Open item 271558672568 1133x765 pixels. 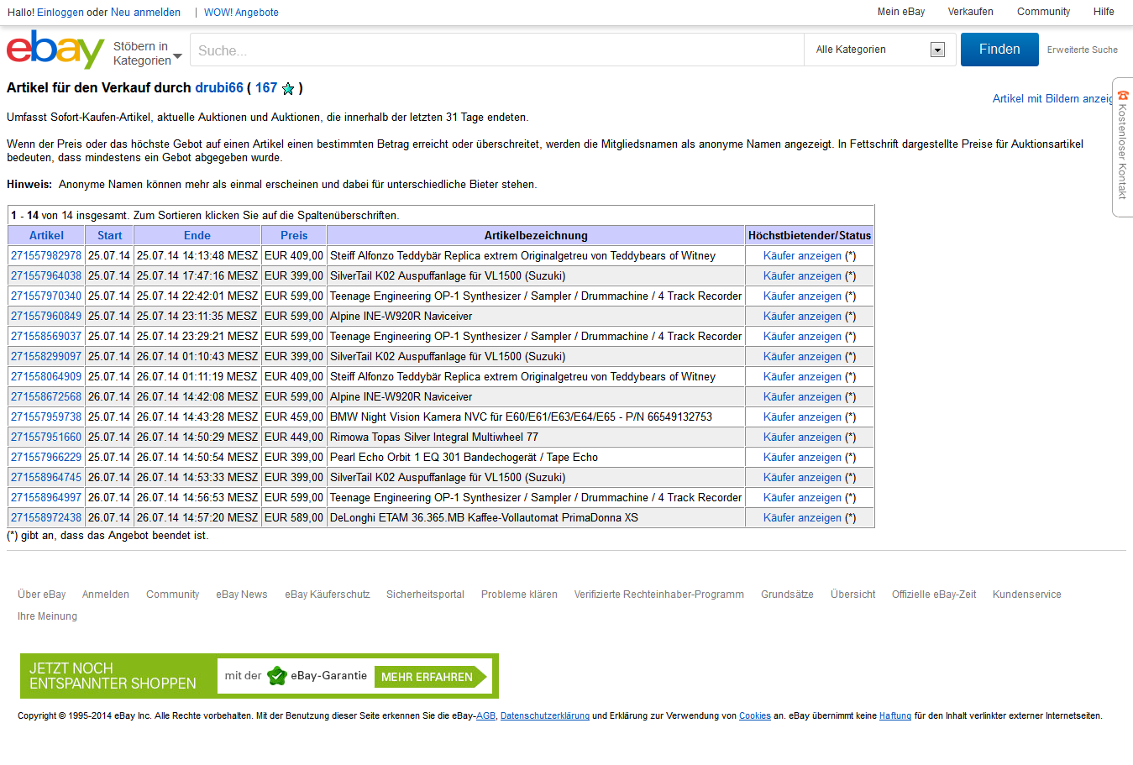[46, 396]
